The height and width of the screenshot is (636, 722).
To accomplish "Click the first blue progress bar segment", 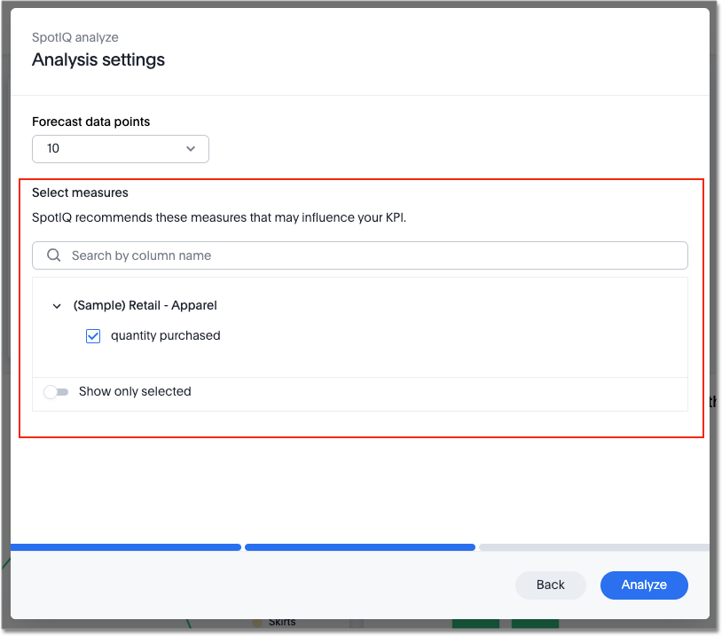I will click(x=124, y=547).
